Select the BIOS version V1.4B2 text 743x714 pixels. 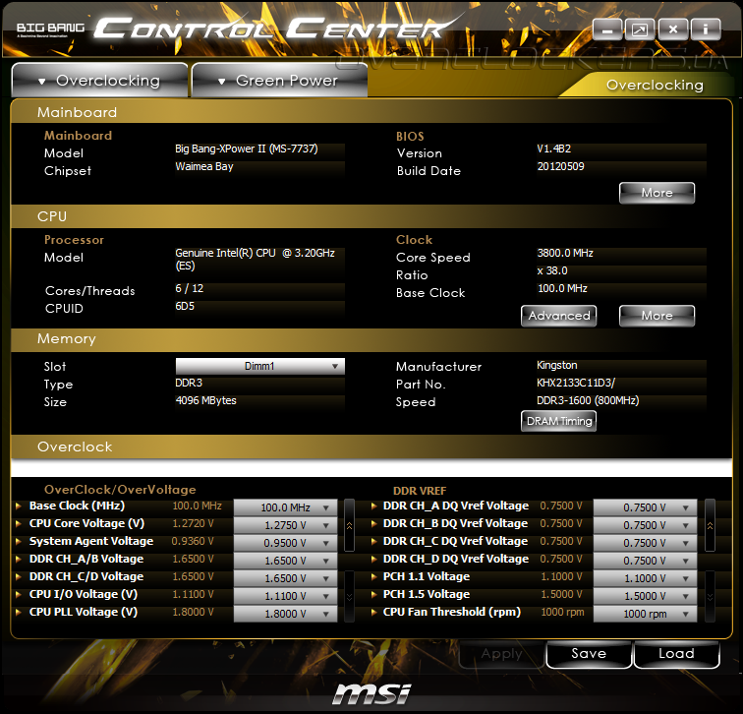(x=554, y=149)
